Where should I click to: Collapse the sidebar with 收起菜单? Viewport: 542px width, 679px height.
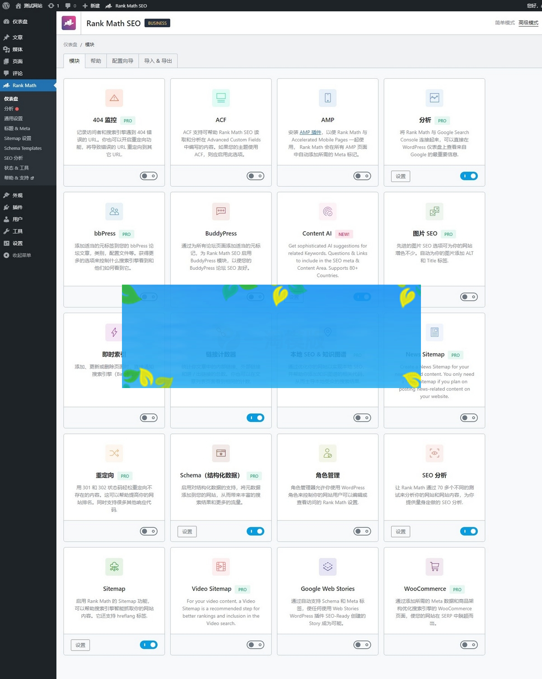click(x=21, y=255)
